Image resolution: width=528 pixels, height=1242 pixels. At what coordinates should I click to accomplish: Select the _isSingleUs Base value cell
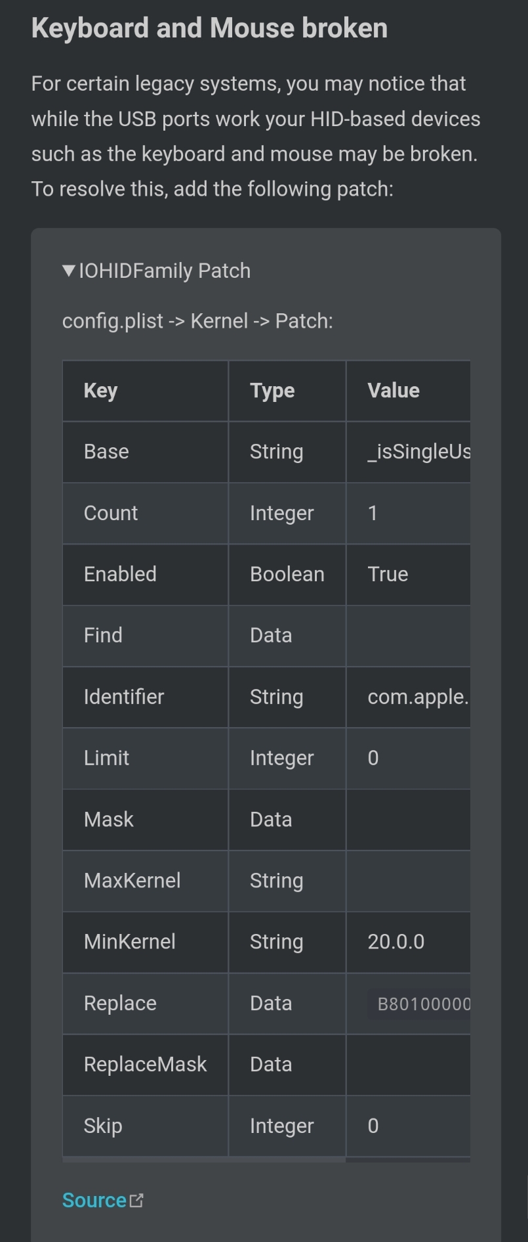point(418,452)
